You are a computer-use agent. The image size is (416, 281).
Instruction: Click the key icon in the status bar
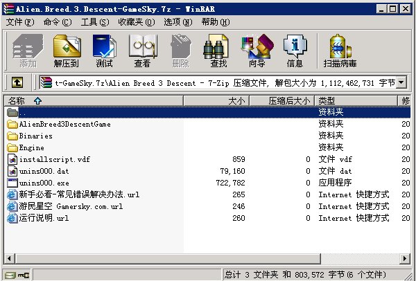[x=24, y=275]
